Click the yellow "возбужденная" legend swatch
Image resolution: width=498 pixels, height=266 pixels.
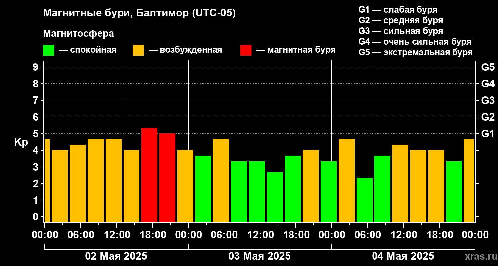tap(138, 50)
